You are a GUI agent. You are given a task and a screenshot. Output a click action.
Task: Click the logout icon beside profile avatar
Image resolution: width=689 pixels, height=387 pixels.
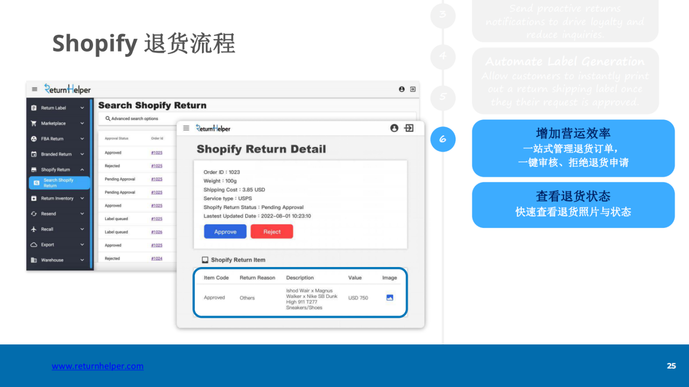coord(412,89)
